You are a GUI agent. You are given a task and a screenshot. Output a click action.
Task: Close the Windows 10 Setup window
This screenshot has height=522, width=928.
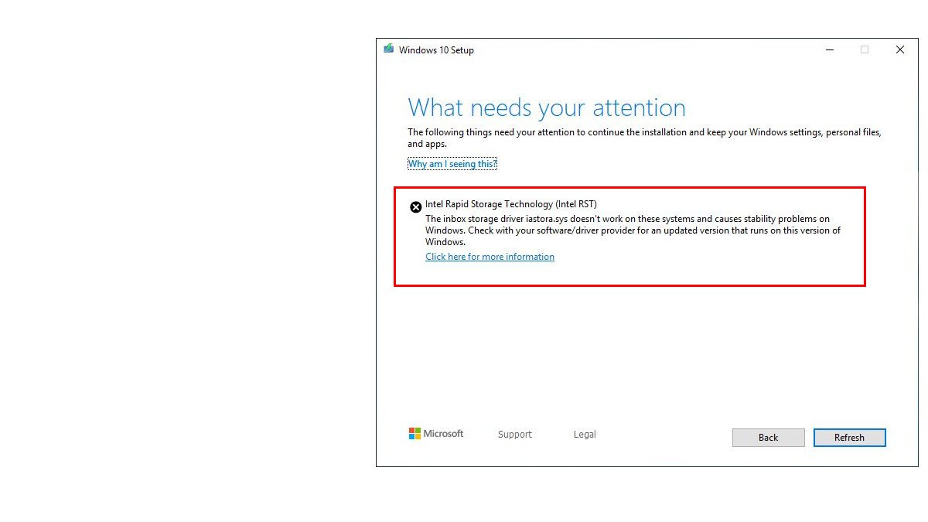coord(900,50)
